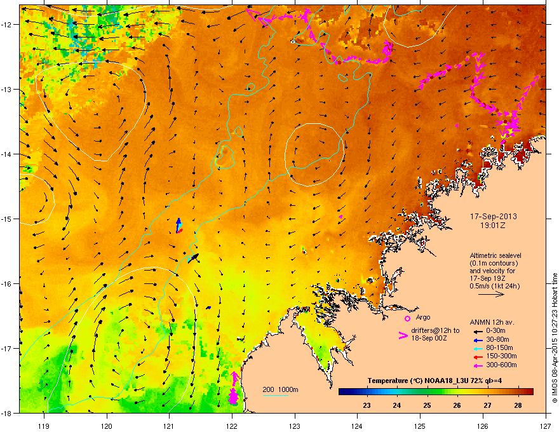Viewport: 559px width, 432px height.
Task: Click the 122 longitude axis label
Action: [x=232, y=426]
